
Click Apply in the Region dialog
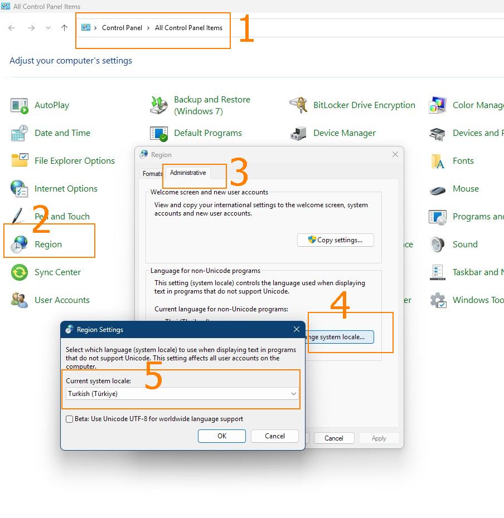pyautogui.click(x=379, y=438)
